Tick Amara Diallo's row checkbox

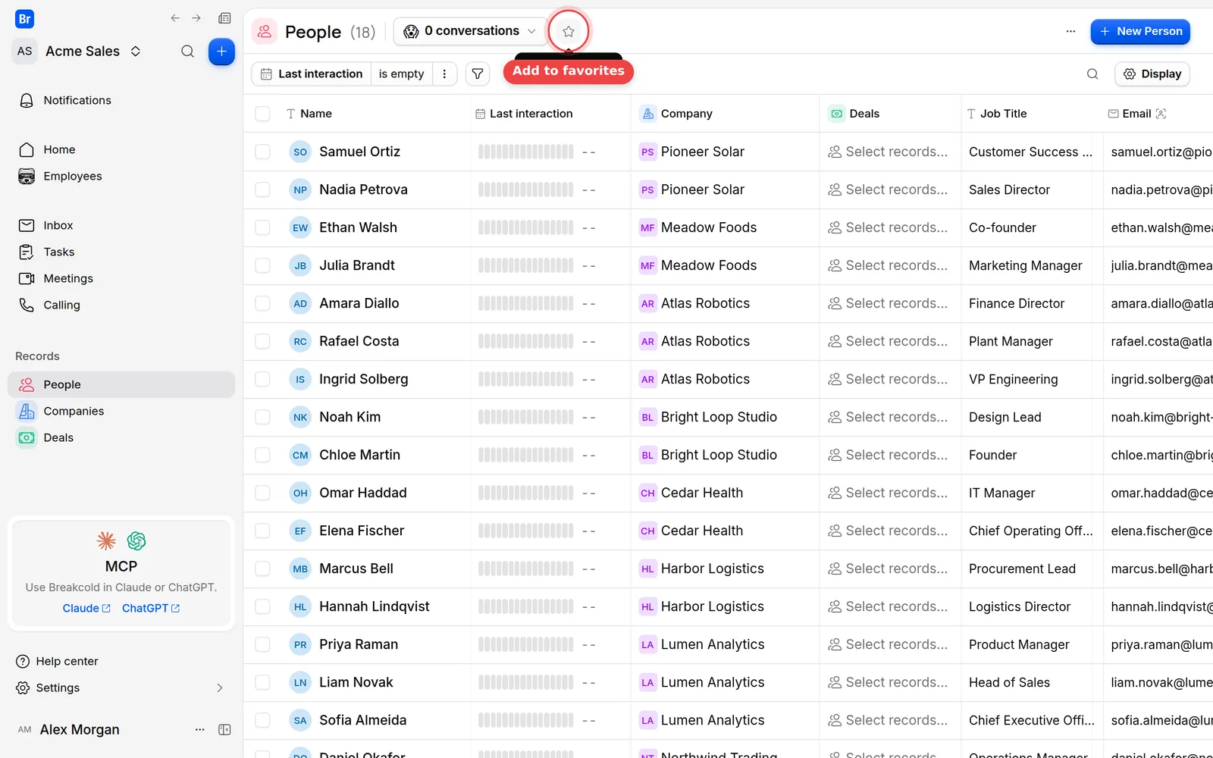262,303
